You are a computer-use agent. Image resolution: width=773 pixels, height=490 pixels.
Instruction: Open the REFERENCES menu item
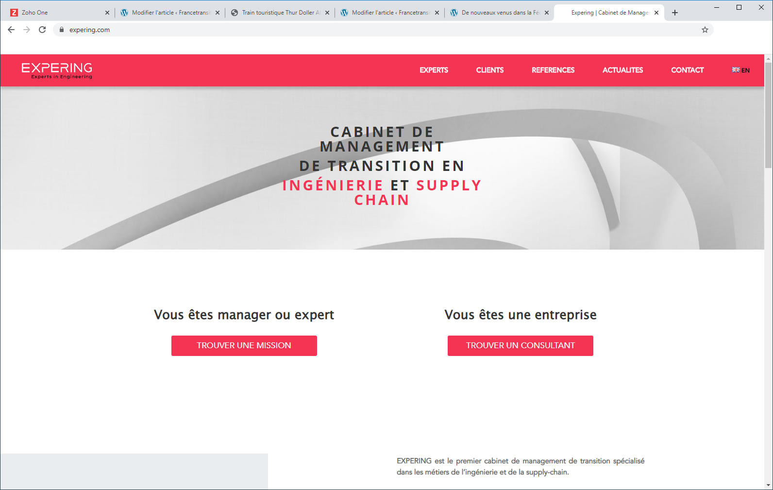point(553,70)
